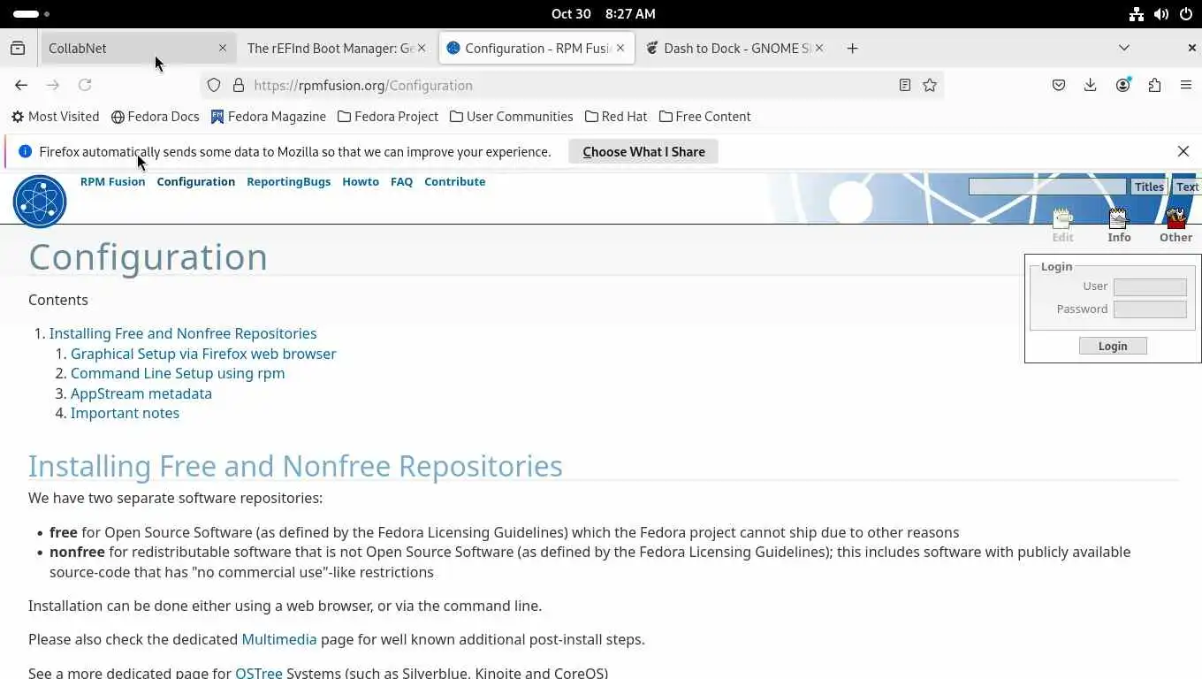Show site security padlock info

238,86
